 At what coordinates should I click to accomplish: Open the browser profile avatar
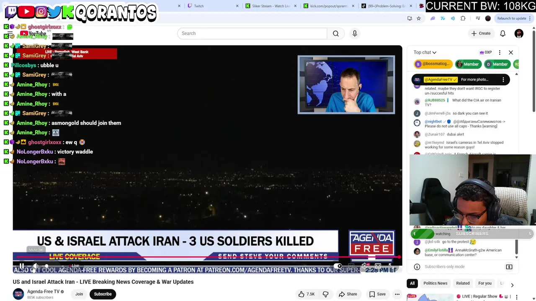[488, 18]
